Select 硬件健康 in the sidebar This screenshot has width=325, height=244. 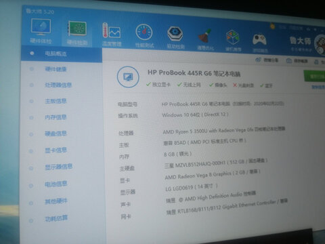(x=56, y=69)
